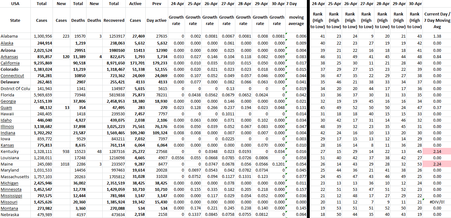Select Alabama's total cases cell 1,300,956
The image size is (451, 218).
pos(42,36)
